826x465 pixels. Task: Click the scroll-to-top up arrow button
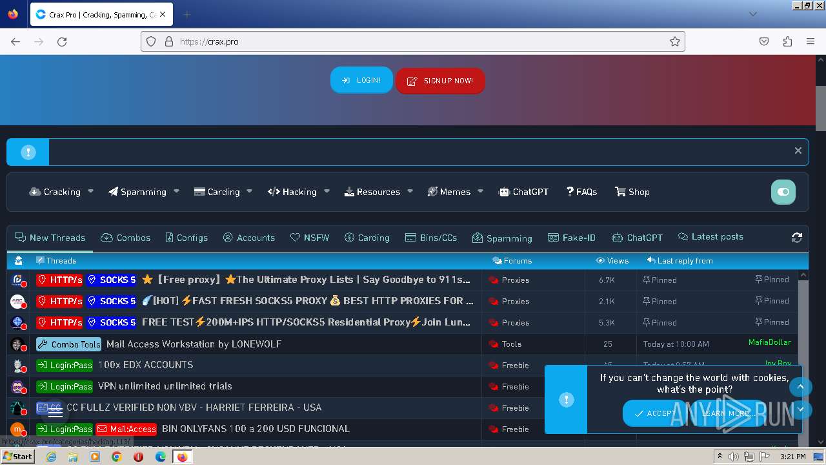coord(800,387)
